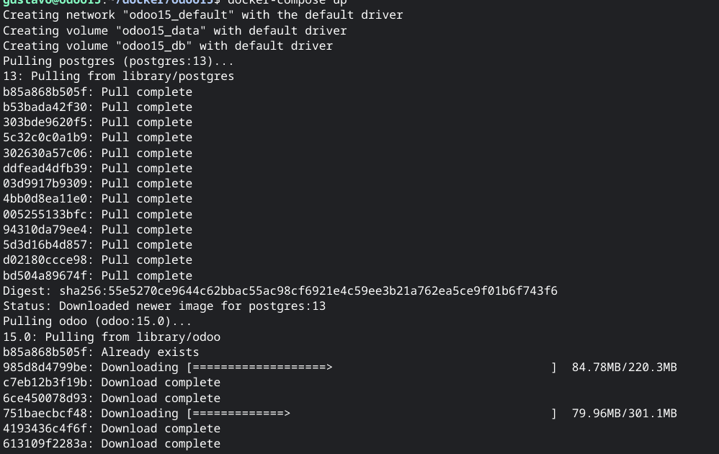Click 'Creating network odoo15_default' line
719x454 pixels.
click(202, 15)
